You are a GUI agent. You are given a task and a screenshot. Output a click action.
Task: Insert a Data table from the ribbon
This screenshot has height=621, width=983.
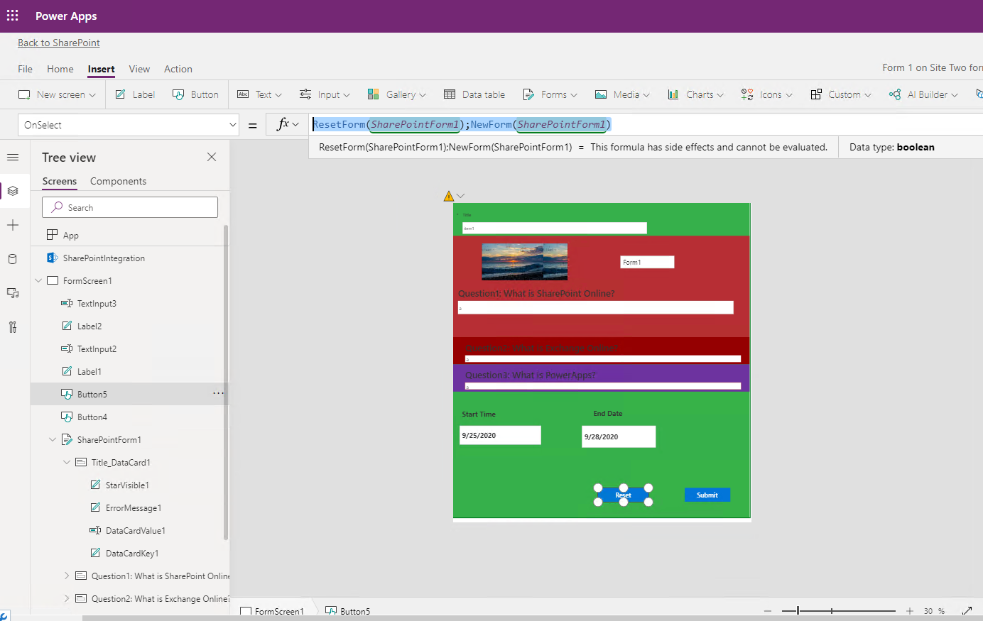click(474, 94)
